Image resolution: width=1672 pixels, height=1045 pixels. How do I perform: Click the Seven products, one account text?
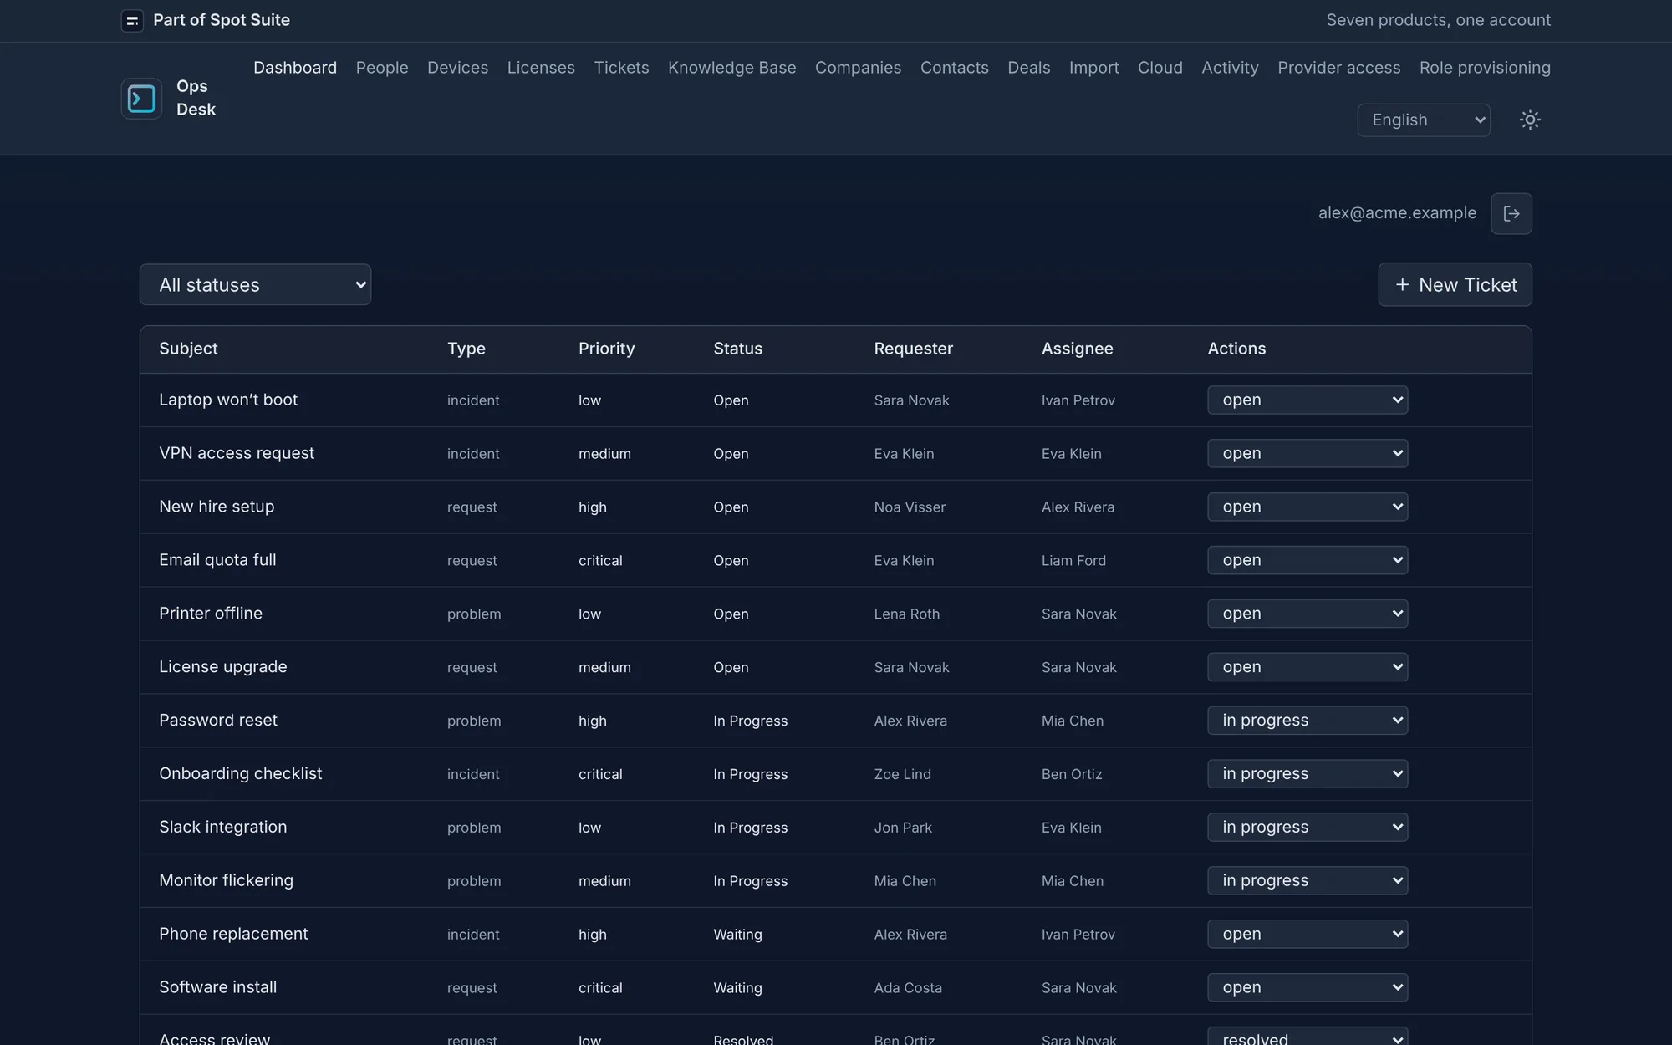(x=1438, y=20)
